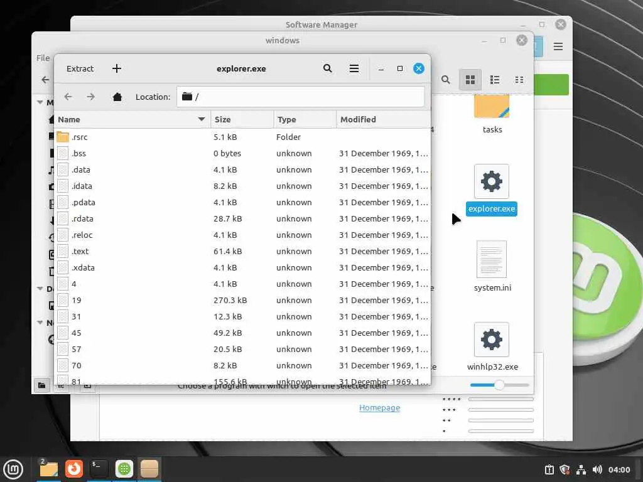The height and width of the screenshot is (482, 643).
Task: Select the file named 31
Action: click(242, 317)
